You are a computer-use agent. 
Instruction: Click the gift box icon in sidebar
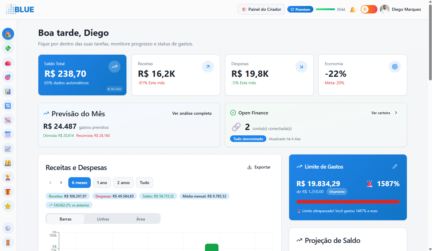coord(8,192)
